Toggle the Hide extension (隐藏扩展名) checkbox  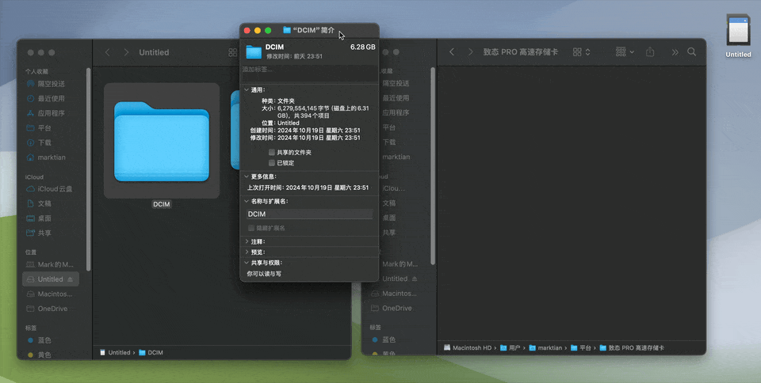pyautogui.click(x=251, y=228)
